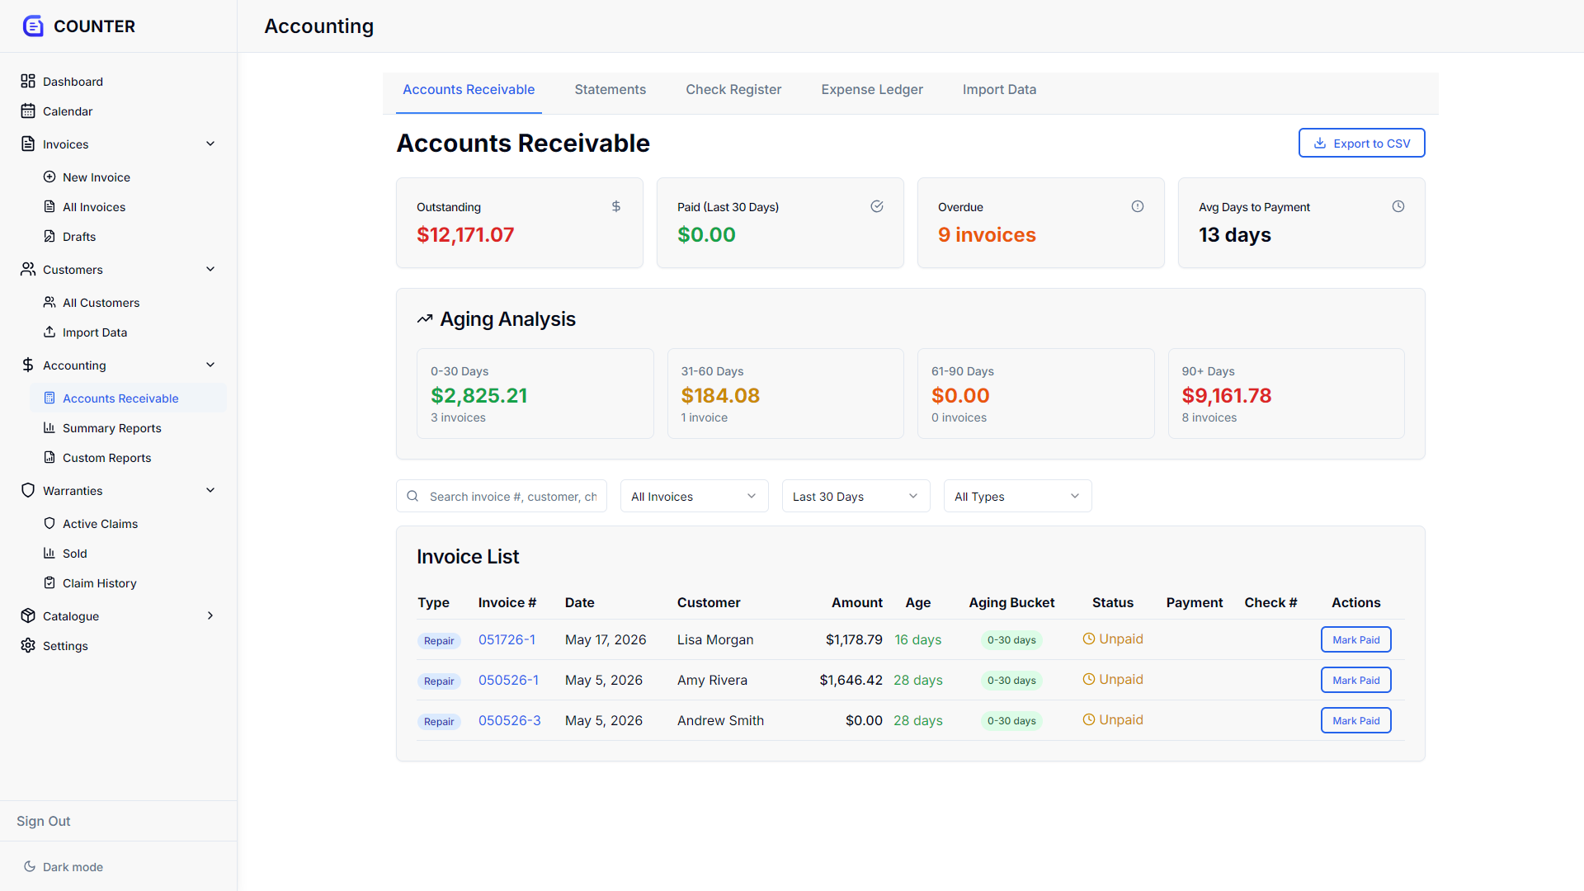Viewport: 1584px width, 891px height.
Task: Click the Claim History clipboard icon
Action: click(49, 582)
